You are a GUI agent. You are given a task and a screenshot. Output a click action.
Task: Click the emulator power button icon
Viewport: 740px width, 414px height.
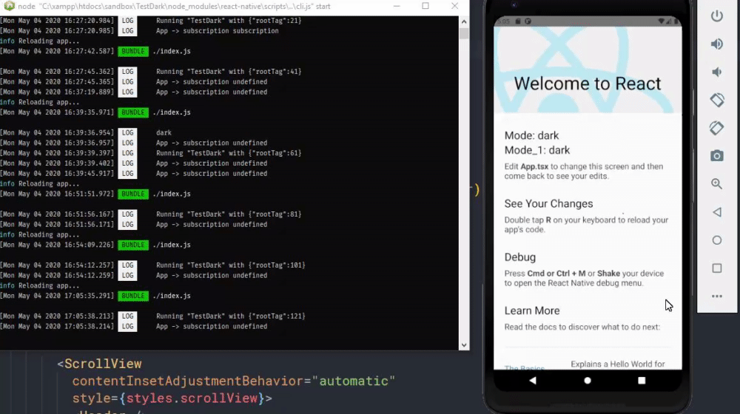coord(716,16)
